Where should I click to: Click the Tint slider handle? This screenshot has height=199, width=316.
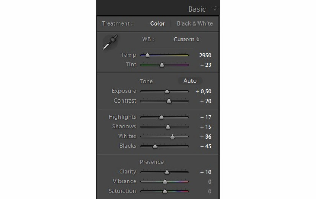(x=162, y=65)
